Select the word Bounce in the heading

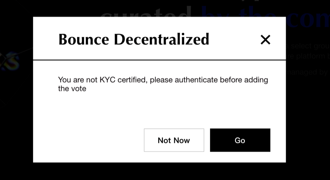pos(84,39)
